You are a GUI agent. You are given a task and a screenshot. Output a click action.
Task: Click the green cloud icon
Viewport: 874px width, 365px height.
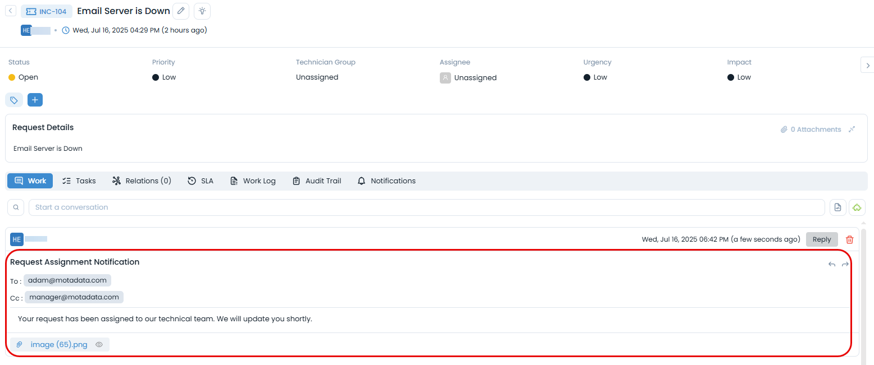(857, 207)
